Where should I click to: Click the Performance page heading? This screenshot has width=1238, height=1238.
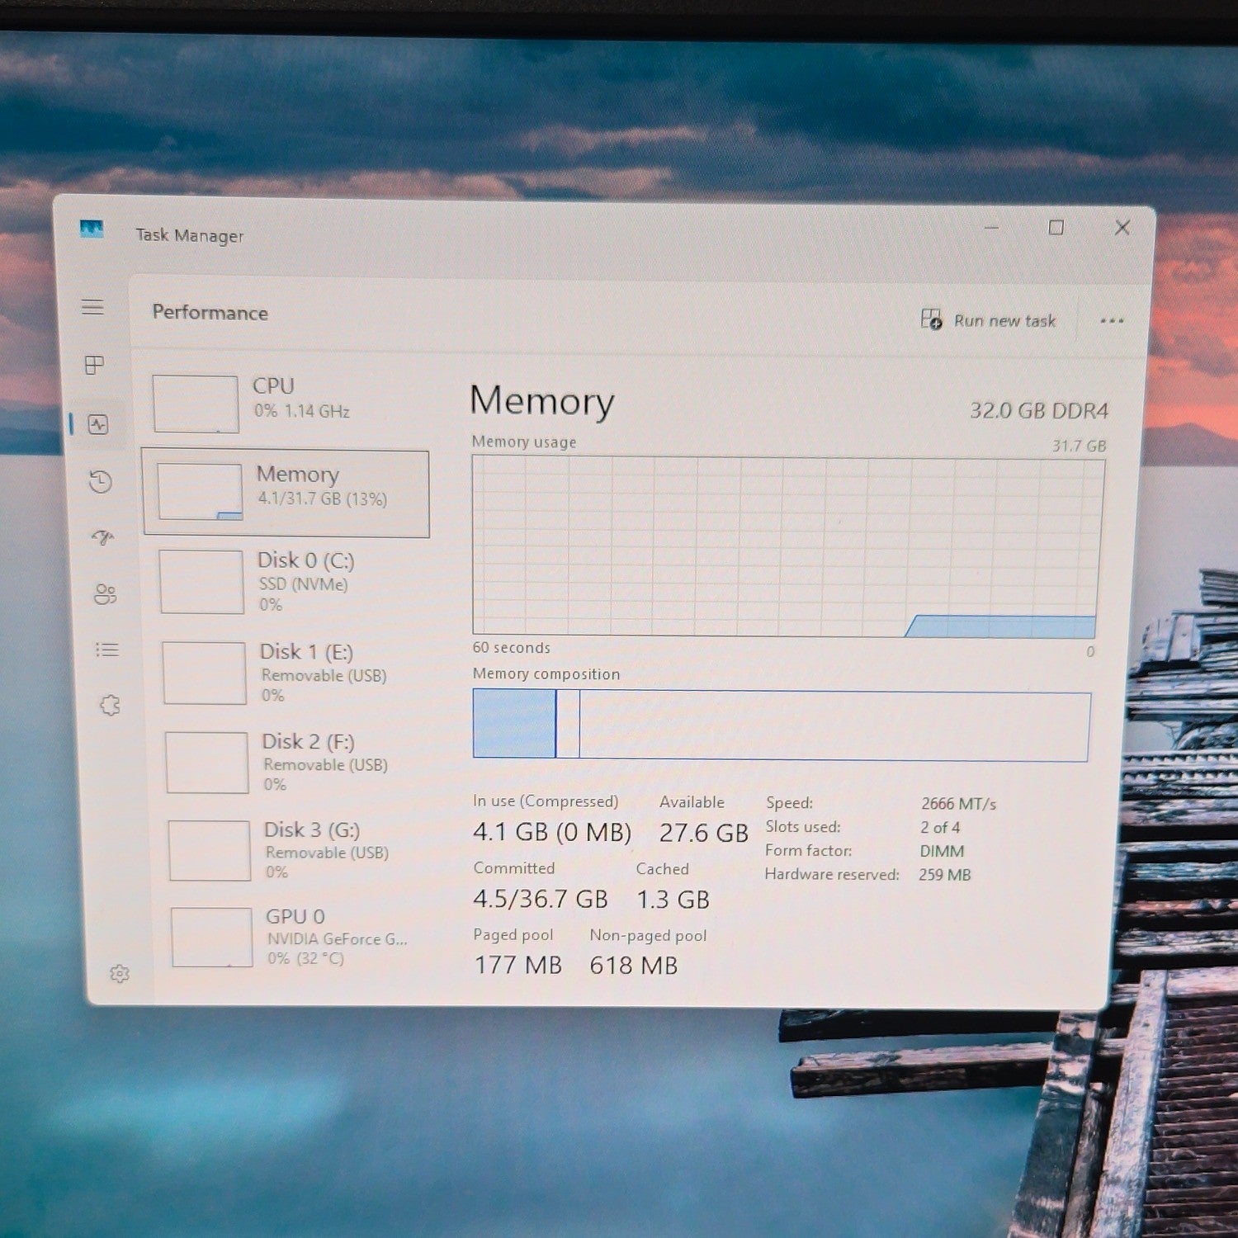pyautogui.click(x=210, y=313)
